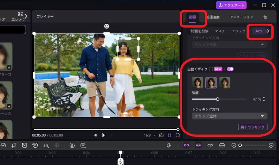Screen dimensions: 279x165
Task: Select the crop tool in timeline toolbar
Action: pos(14,145)
